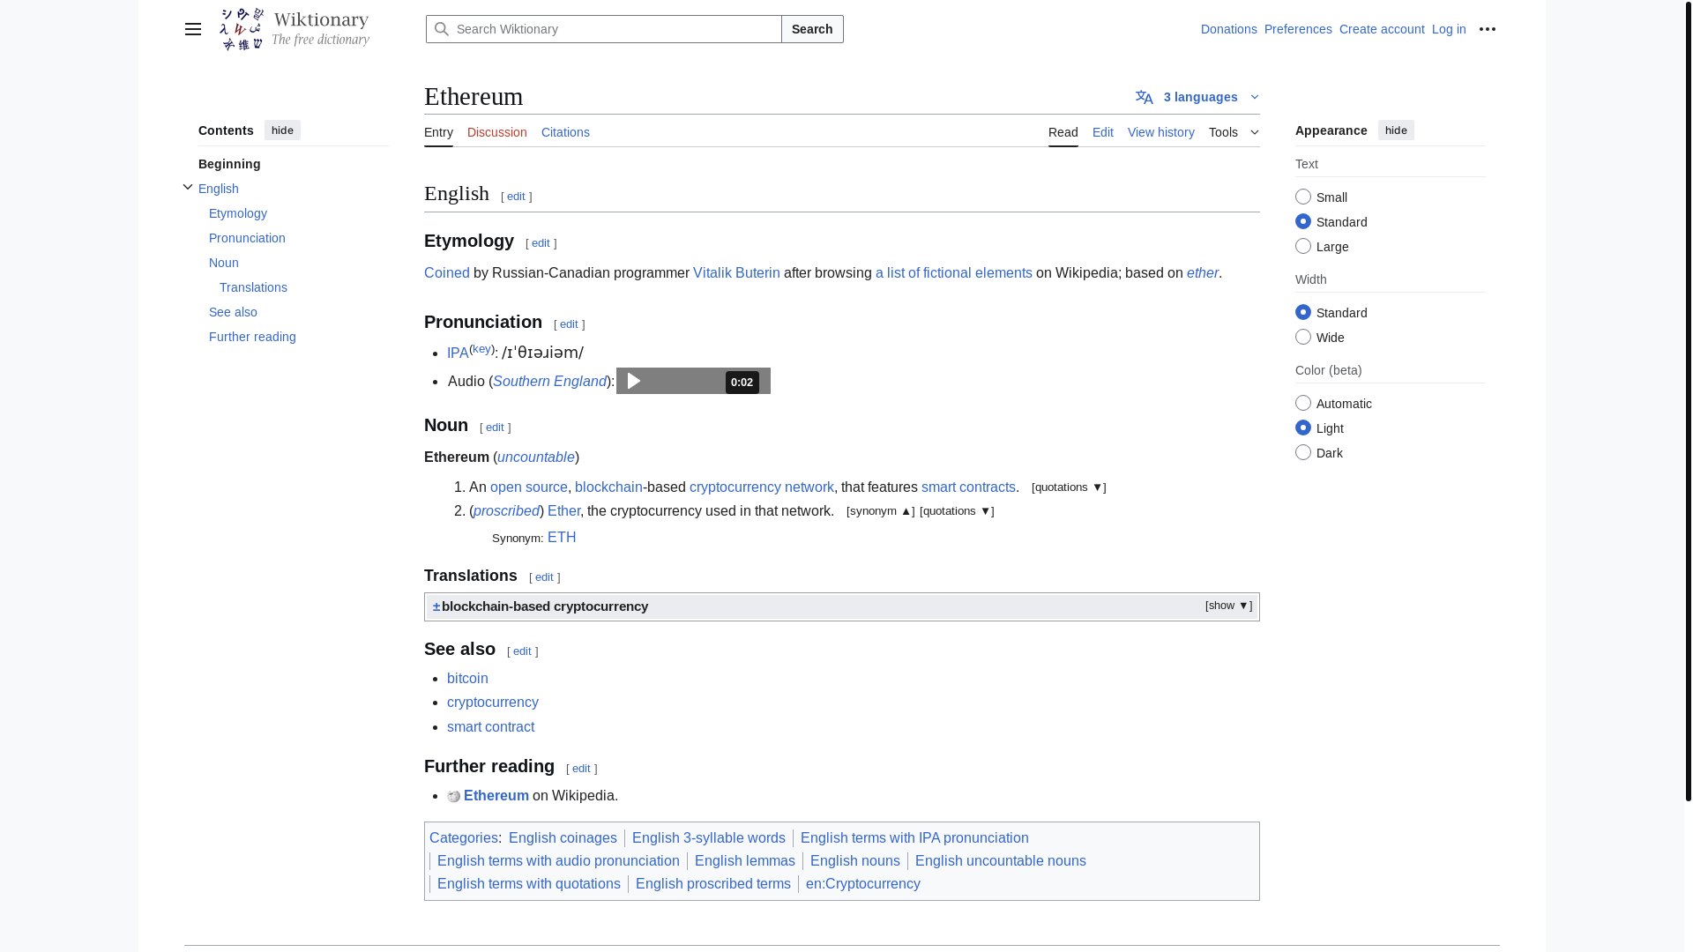Image resolution: width=1693 pixels, height=952 pixels.
Task: Open Preferences link
Action: [x=1298, y=29]
